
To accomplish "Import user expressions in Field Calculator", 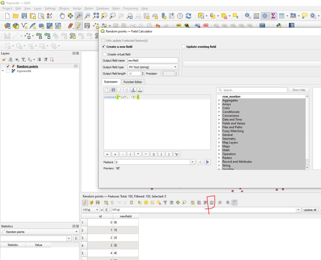I will [x=133, y=90].
